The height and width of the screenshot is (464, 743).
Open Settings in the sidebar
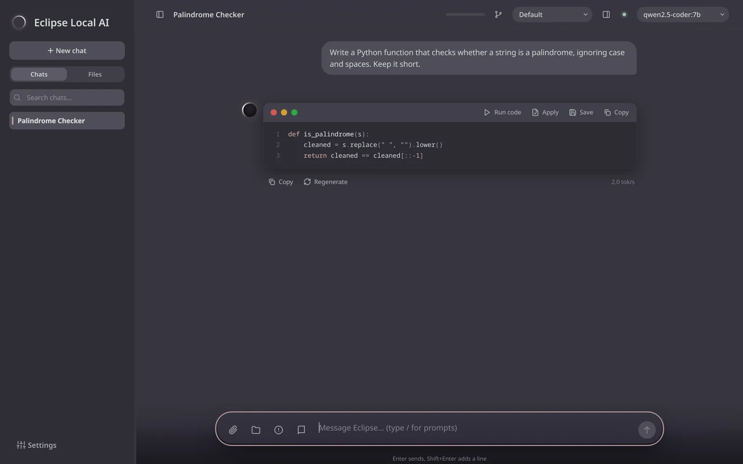coord(37,445)
